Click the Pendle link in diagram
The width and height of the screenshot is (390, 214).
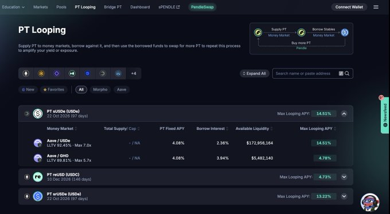coord(301,48)
